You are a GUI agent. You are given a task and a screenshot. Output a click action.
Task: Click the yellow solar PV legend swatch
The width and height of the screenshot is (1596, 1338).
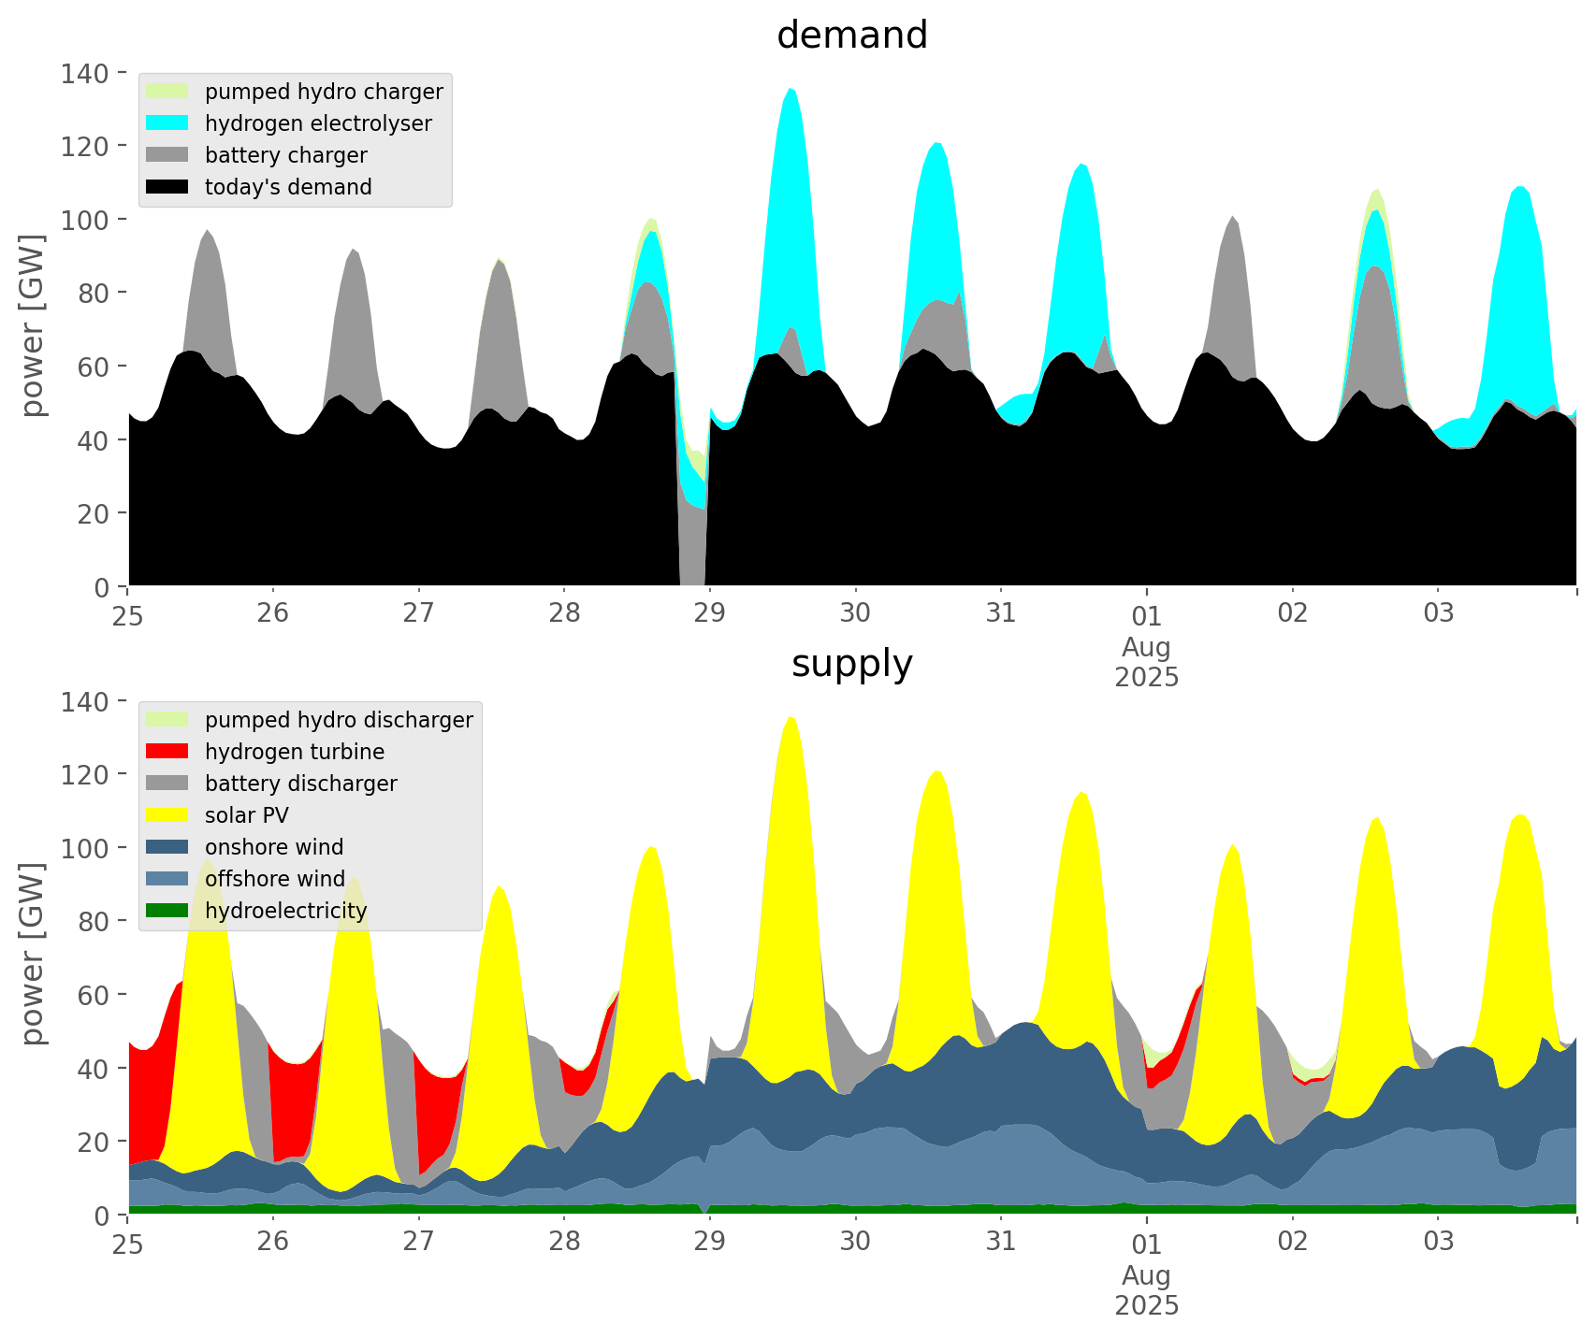(167, 815)
